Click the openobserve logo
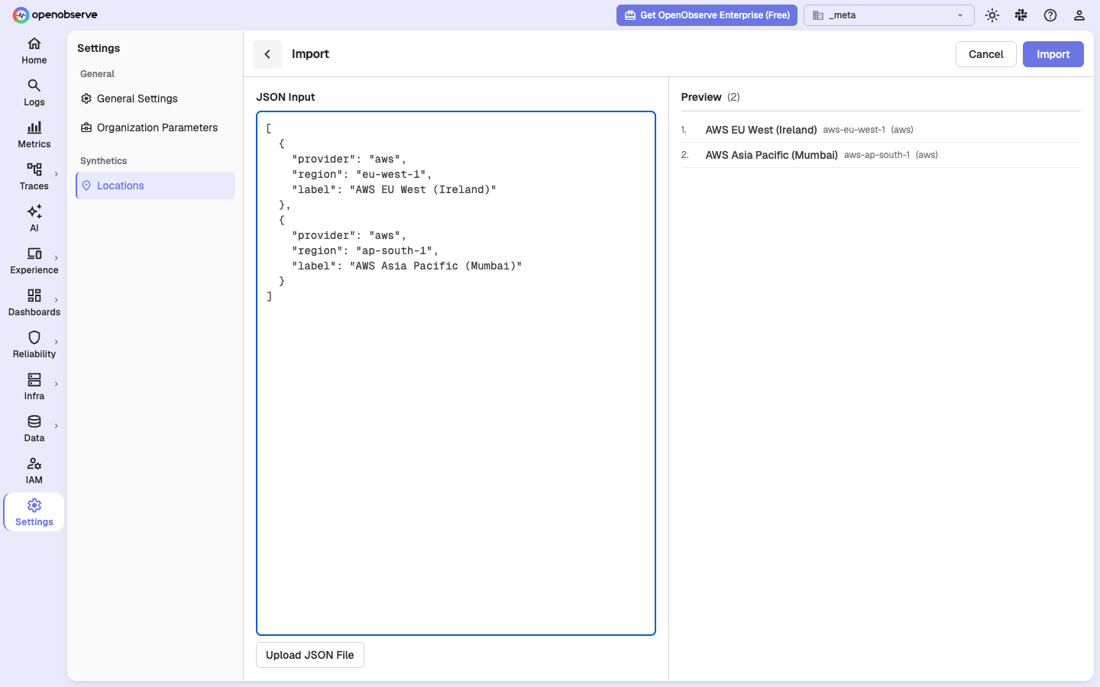1100x687 pixels. click(x=55, y=15)
